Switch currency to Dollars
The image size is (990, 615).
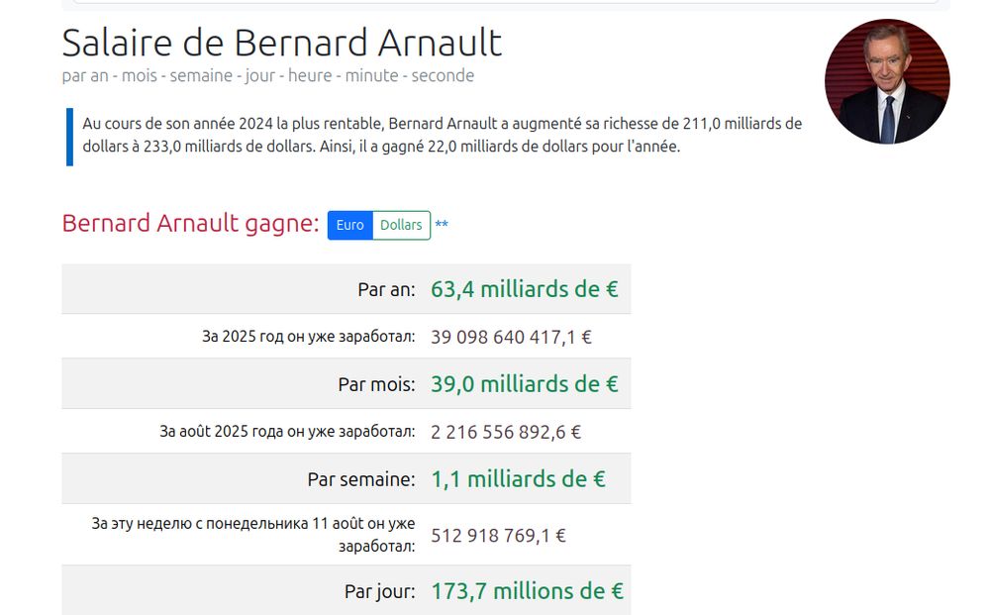(402, 226)
